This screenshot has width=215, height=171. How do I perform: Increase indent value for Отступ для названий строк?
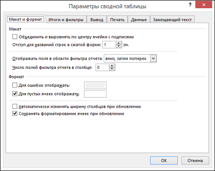pos(119,43)
